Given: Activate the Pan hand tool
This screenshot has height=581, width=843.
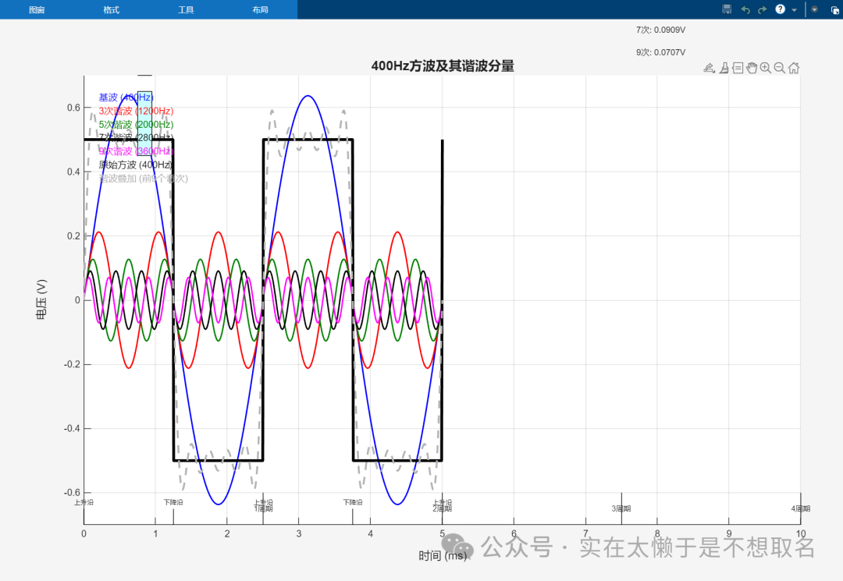Looking at the screenshot, I should coord(752,68).
